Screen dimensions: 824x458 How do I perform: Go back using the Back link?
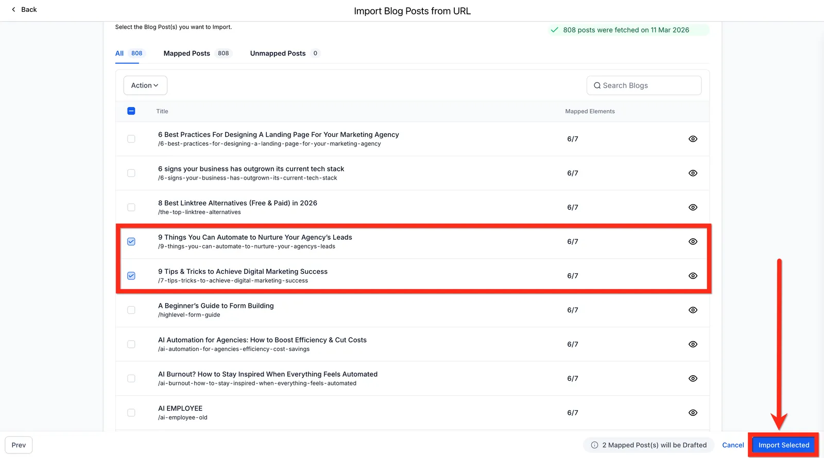24,9
